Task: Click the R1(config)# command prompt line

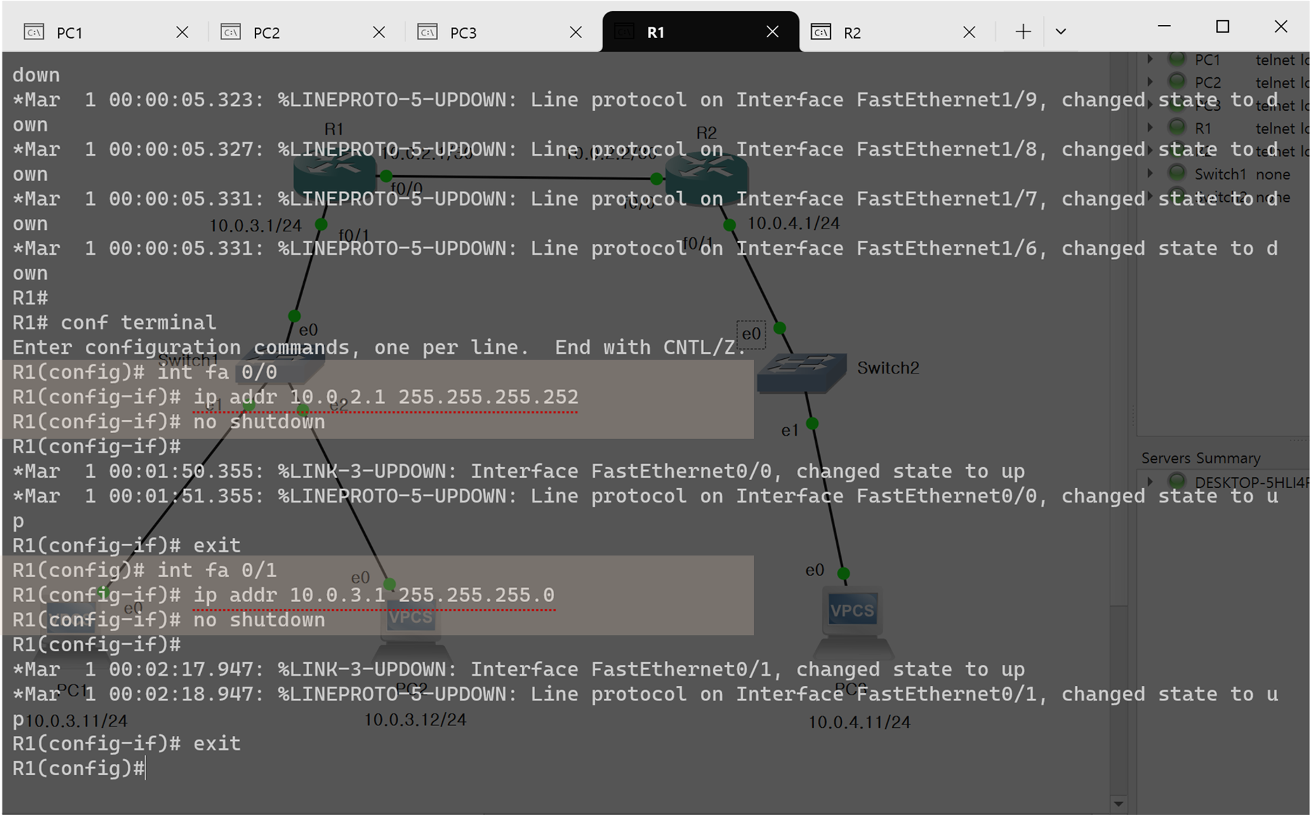Action: [79, 768]
